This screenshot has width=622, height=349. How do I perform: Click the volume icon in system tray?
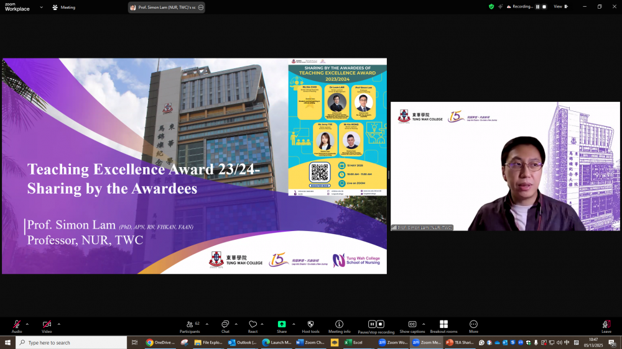pyautogui.click(x=559, y=343)
